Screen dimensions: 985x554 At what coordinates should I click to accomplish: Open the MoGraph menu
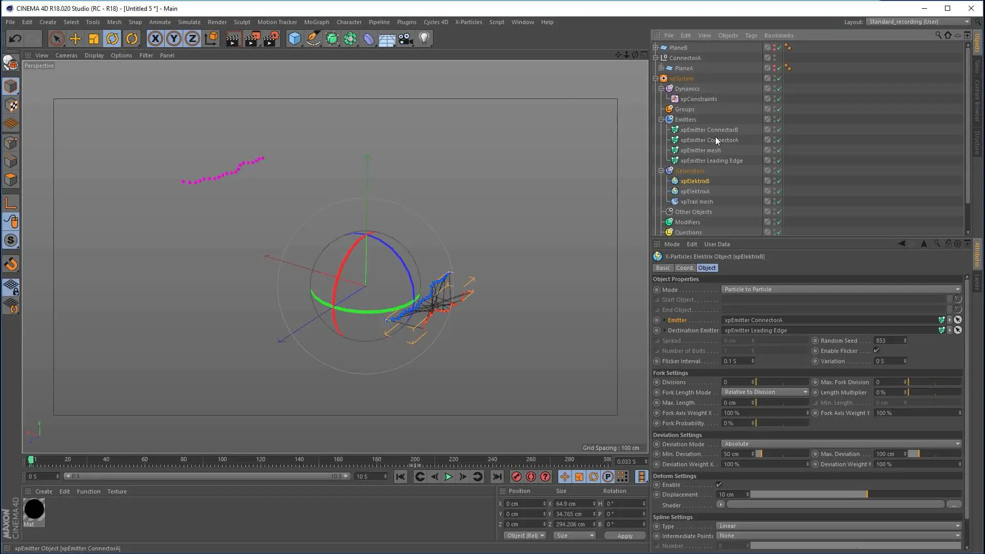(x=317, y=22)
